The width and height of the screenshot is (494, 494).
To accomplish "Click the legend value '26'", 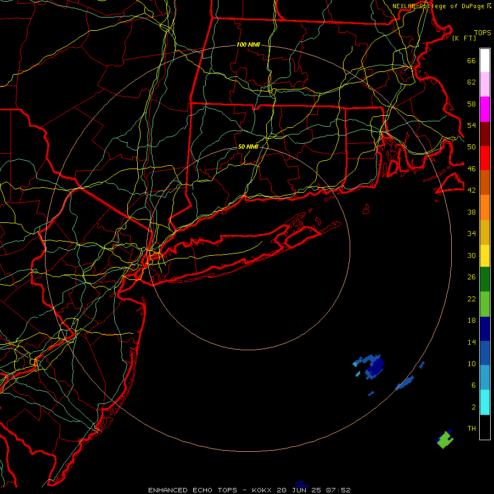I will (471, 277).
